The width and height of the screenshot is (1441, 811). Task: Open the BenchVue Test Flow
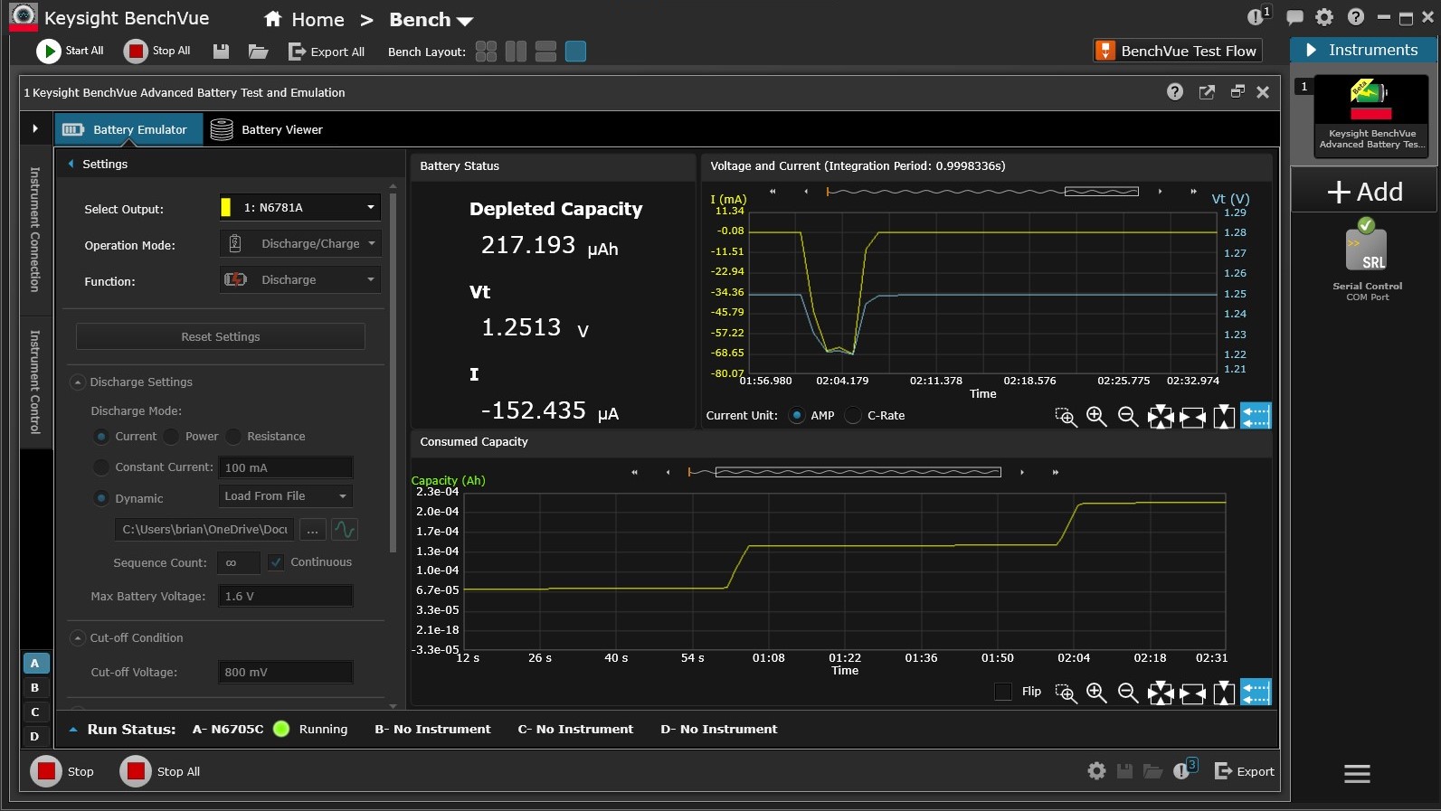point(1178,51)
